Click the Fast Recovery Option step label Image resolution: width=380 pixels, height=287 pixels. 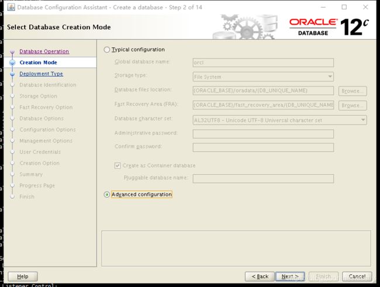tap(46, 107)
